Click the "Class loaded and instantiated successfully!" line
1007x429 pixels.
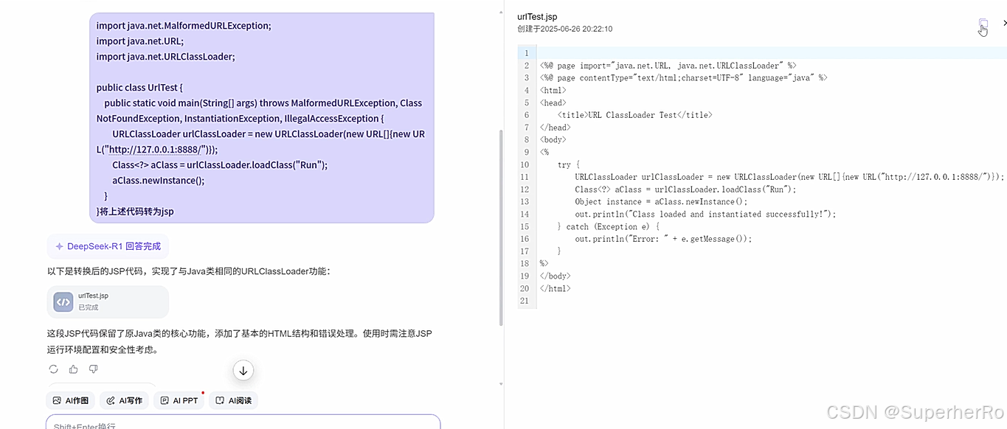pyautogui.click(x=706, y=214)
